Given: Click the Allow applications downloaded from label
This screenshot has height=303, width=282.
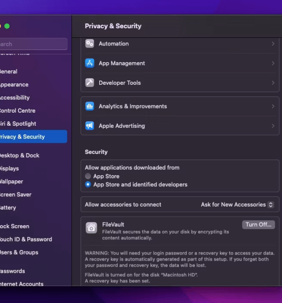Looking at the screenshot, I should click(132, 168).
